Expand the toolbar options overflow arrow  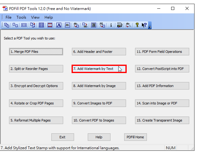tap(150, 25)
